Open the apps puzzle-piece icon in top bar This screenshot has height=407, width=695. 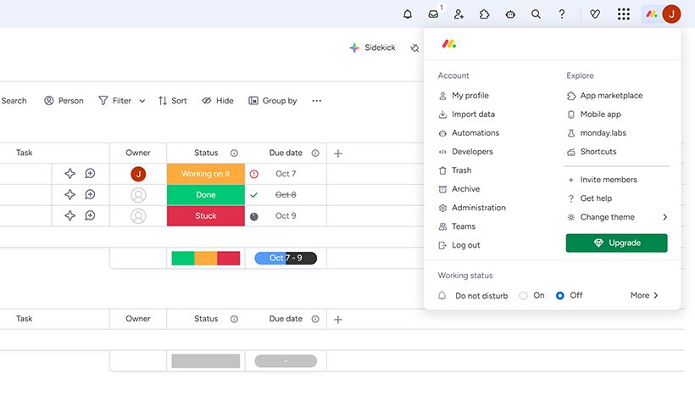[484, 14]
